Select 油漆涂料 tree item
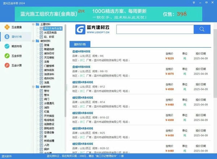This screenshot has height=159, width=217. click(49, 74)
